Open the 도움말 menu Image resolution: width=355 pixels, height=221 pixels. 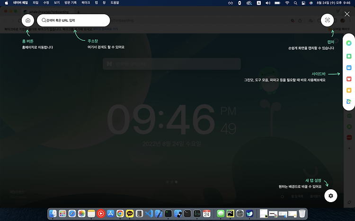pos(115,3)
